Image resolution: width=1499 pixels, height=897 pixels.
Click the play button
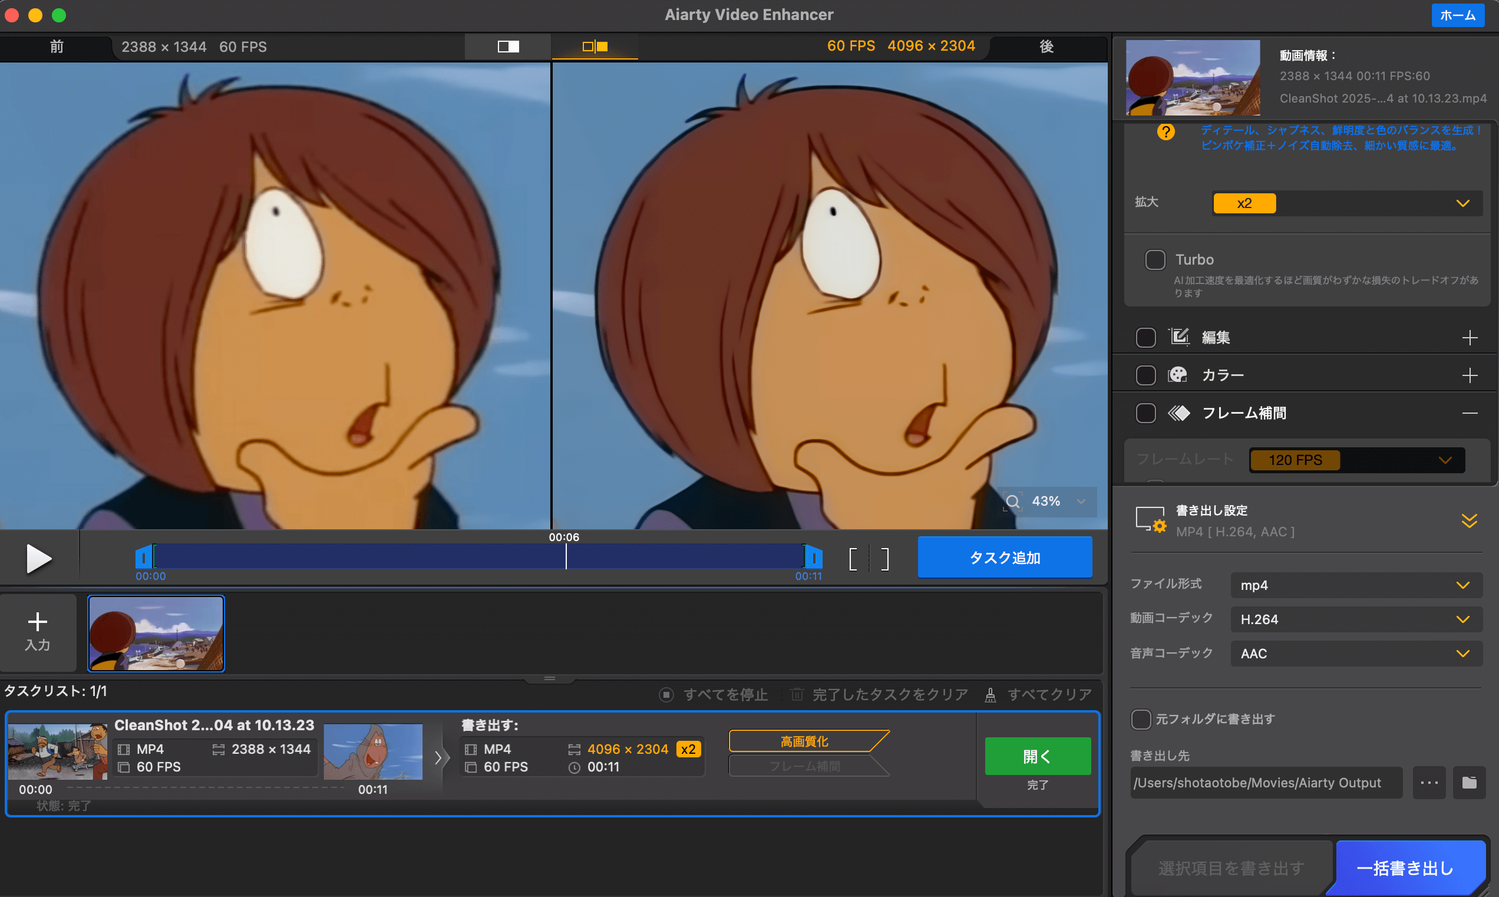point(38,559)
